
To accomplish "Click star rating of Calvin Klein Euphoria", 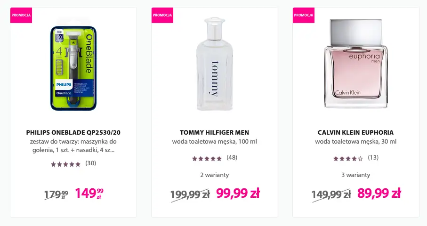I will pyautogui.click(x=348, y=158).
